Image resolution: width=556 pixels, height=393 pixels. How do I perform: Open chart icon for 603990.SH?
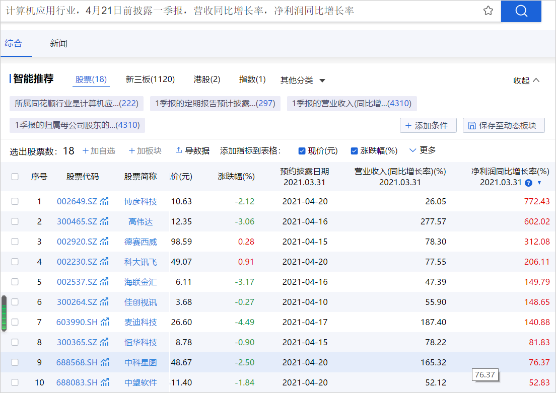click(105, 322)
